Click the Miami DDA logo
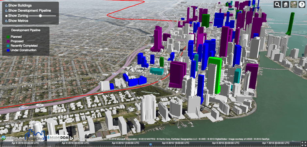The width and height of the screenshot is (307, 147). tap(57, 138)
